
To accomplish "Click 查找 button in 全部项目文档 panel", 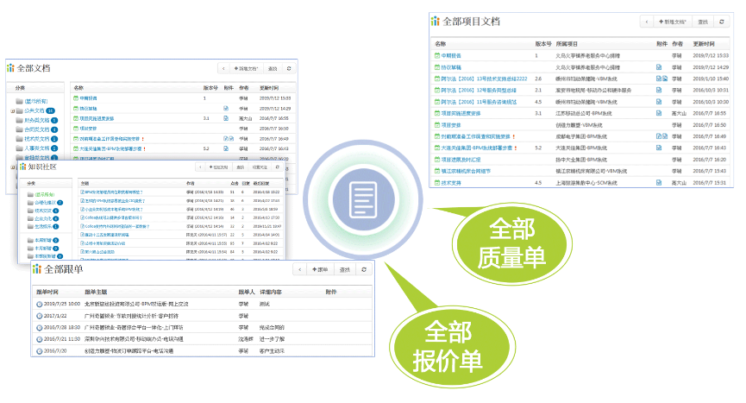I will click(x=701, y=21).
